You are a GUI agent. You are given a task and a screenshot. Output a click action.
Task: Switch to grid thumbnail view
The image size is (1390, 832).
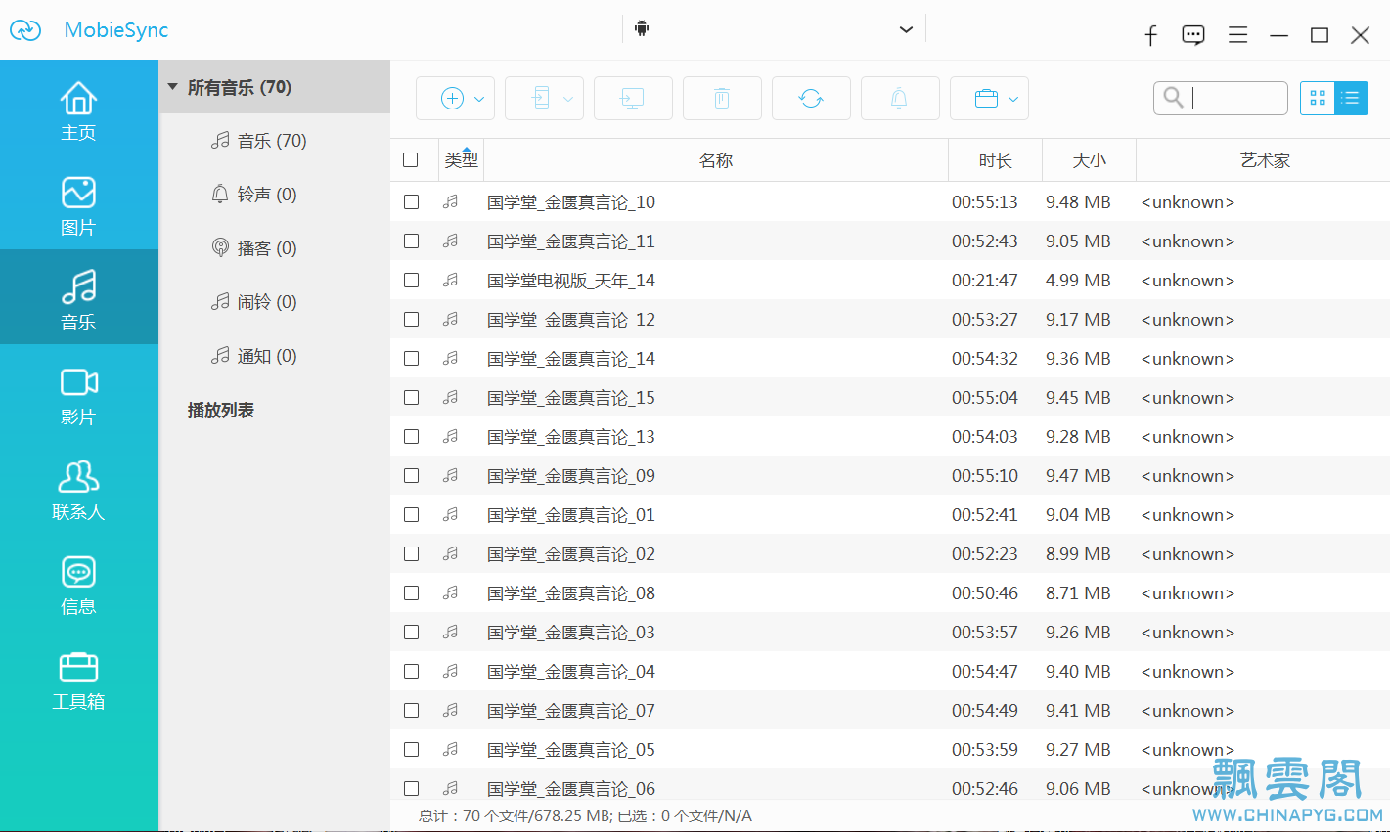(x=1318, y=98)
